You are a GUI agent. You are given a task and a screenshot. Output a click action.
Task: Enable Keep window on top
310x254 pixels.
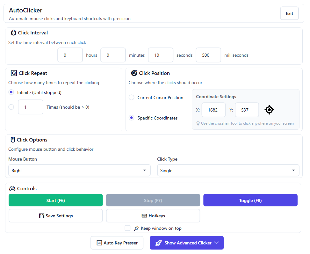click(x=127, y=228)
